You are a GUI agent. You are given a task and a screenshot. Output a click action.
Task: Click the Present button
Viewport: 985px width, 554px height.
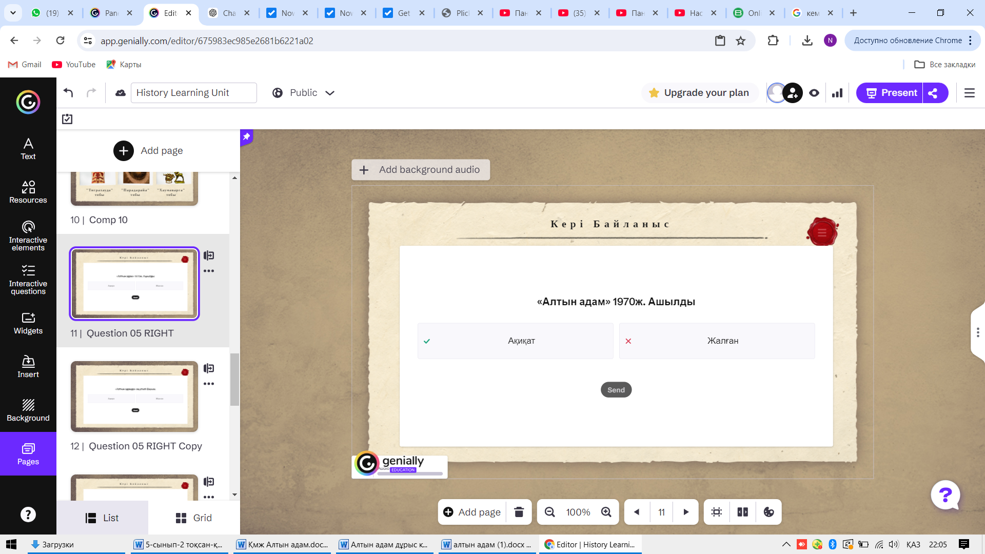(890, 93)
